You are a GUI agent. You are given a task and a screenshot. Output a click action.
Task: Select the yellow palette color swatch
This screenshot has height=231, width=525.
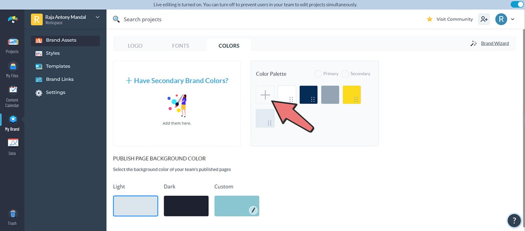tap(352, 95)
